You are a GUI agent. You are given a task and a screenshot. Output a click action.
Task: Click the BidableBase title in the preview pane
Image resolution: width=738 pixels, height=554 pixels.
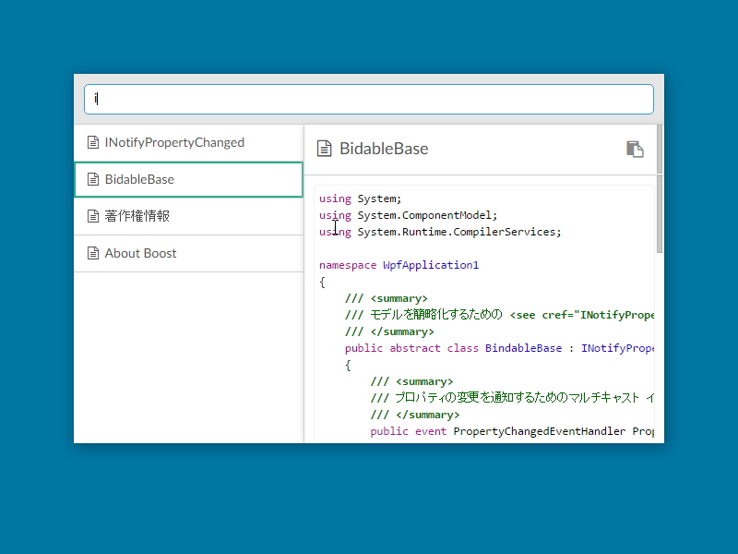(x=384, y=149)
